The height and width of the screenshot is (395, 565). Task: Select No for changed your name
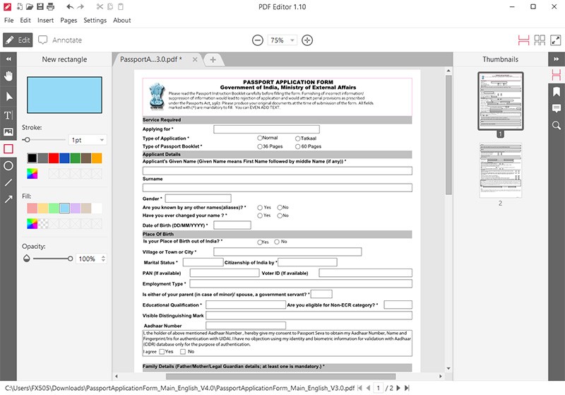(280, 216)
